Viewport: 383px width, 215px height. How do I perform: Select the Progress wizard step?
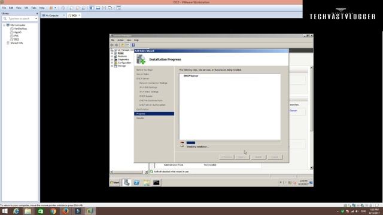pos(154,113)
